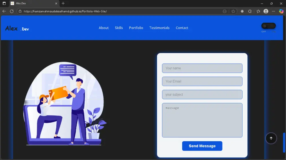Screen dimensions: 286x160
Task: Open the reader options icon in address bar
Action: 225,11
